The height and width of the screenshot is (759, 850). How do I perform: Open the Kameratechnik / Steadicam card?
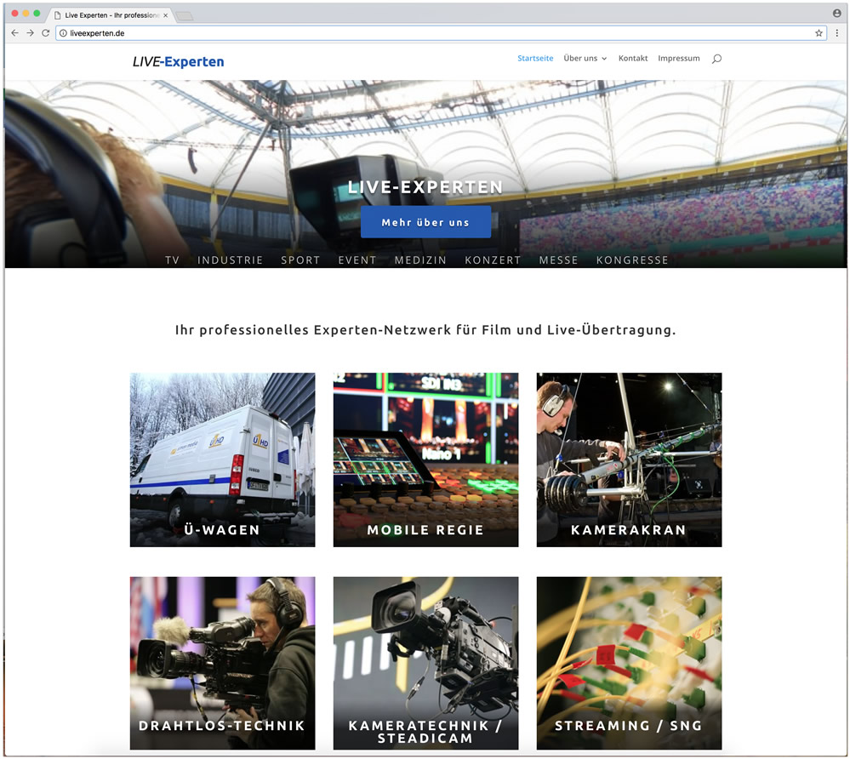425,663
